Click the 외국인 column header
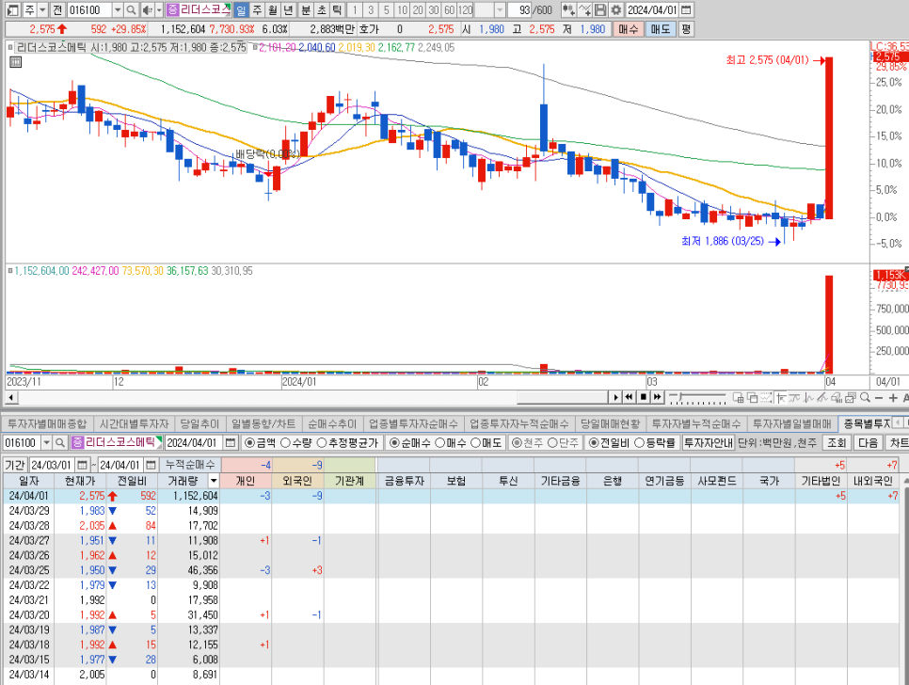Screen dimensions: 909x685 click(x=297, y=481)
